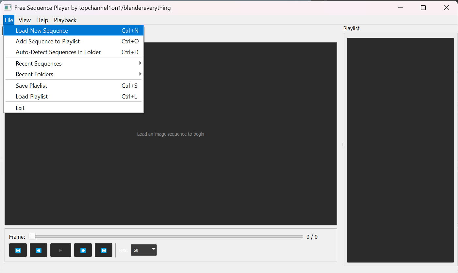
Task: Click inside the empty Playlist panel
Action: [x=400, y=150]
